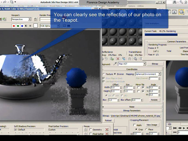Enable the Apply cropping checkbox

click(135, 125)
